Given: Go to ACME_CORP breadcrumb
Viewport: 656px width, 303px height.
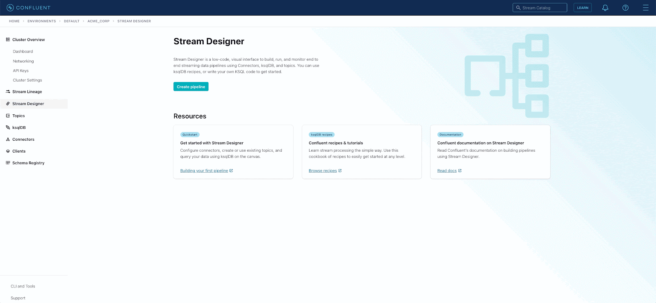Looking at the screenshot, I should tap(98, 21).
